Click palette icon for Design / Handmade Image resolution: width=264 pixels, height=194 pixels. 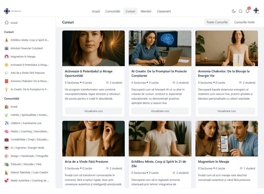point(6,156)
